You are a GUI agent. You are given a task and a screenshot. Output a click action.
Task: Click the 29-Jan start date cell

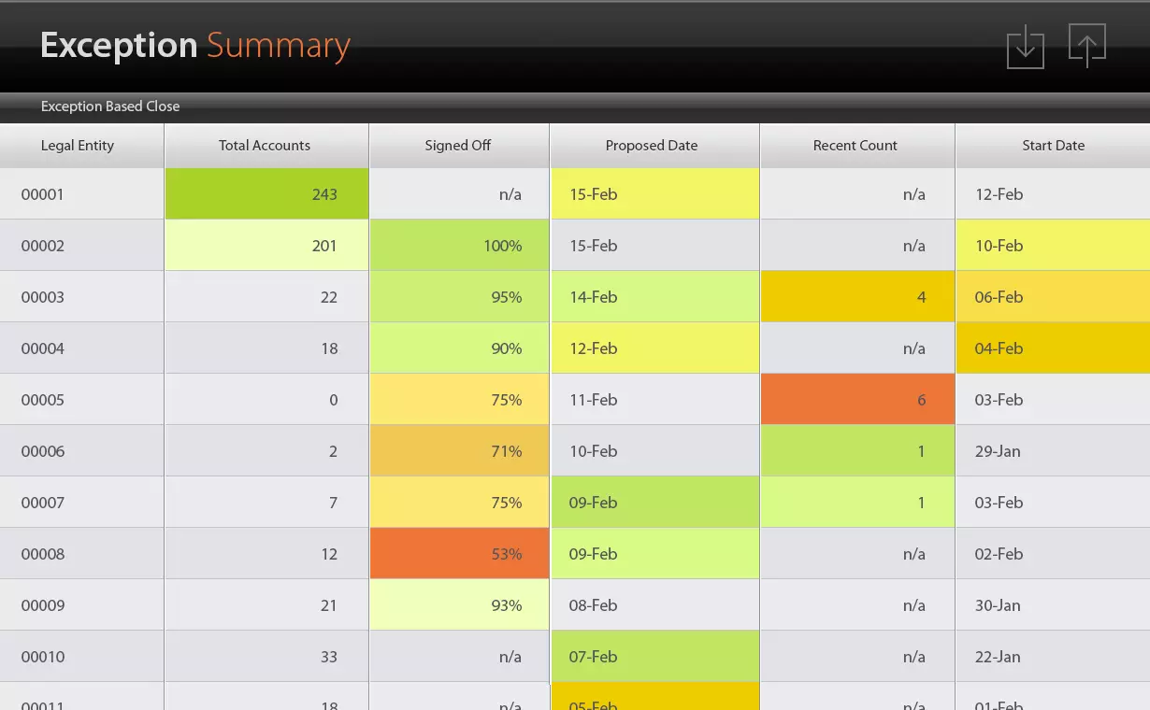click(1053, 451)
